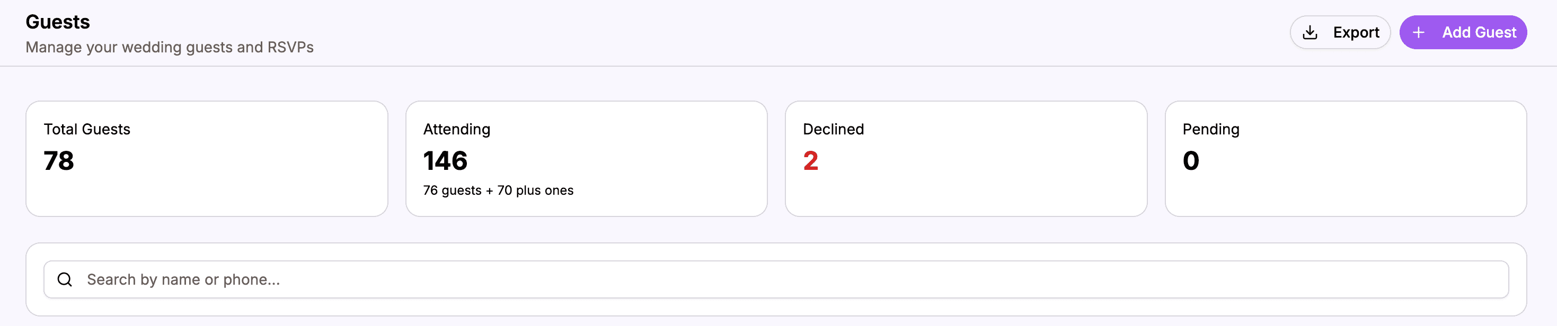Image resolution: width=1557 pixels, height=326 pixels.
Task: Click the Guests page heading
Action: 57,22
